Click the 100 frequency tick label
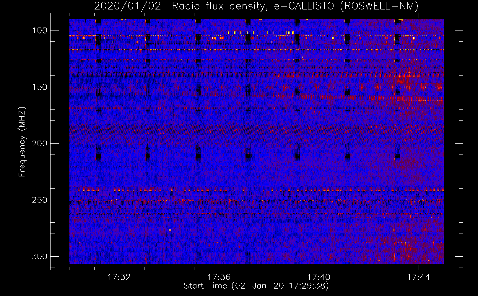The image size is (478, 296). click(39, 30)
